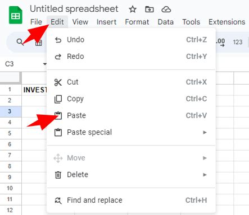Star the Untitled spreadsheet
249x215 pixels.
[x=133, y=9]
